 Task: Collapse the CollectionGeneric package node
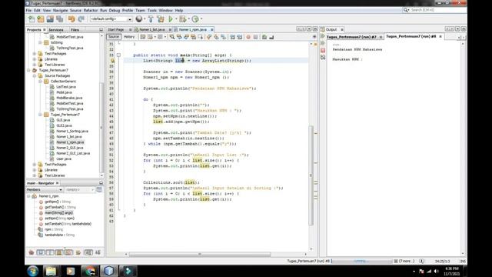point(40,82)
